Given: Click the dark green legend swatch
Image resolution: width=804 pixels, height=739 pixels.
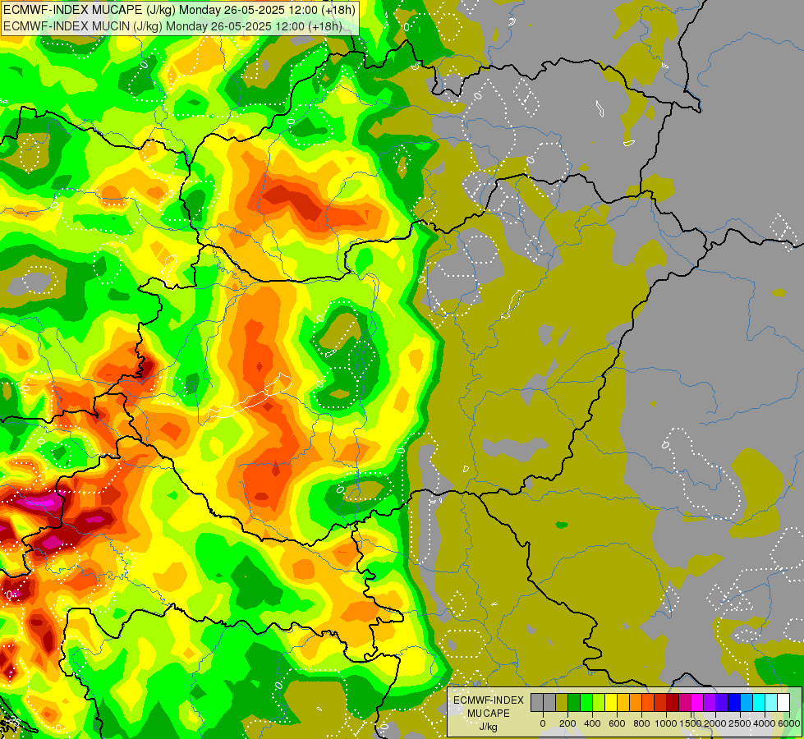Looking at the screenshot, I should (x=574, y=702).
